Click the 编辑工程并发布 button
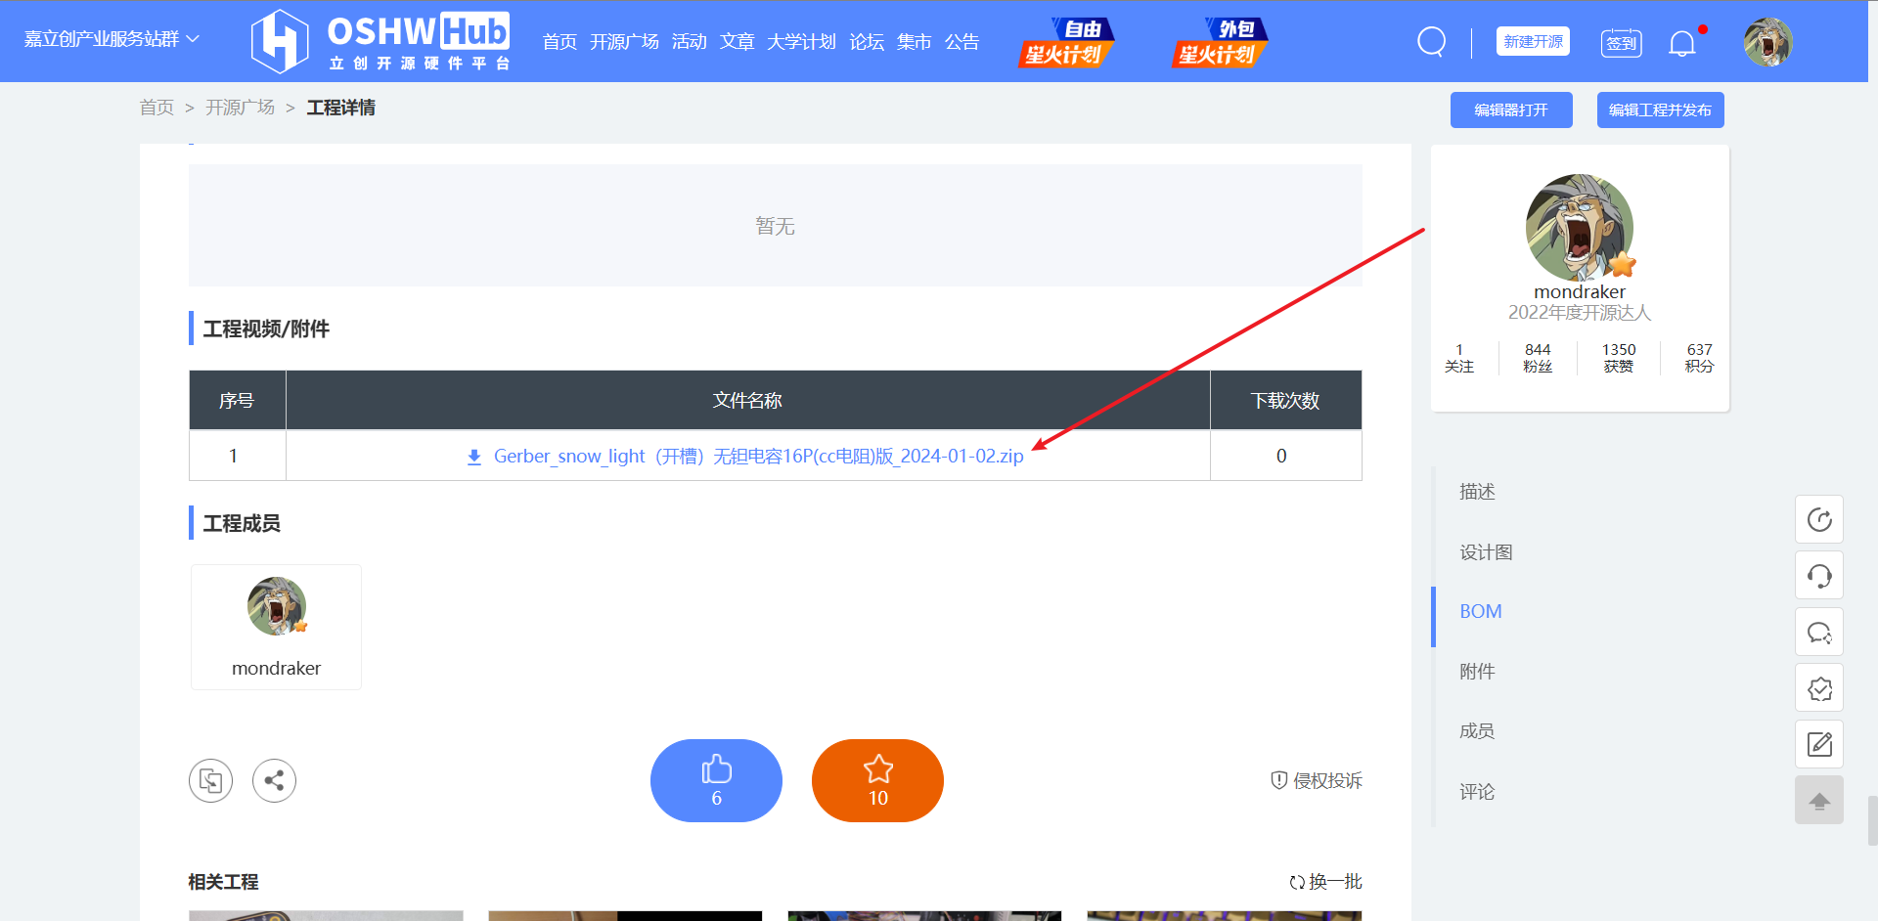The height and width of the screenshot is (921, 1878). point(1660,110)
